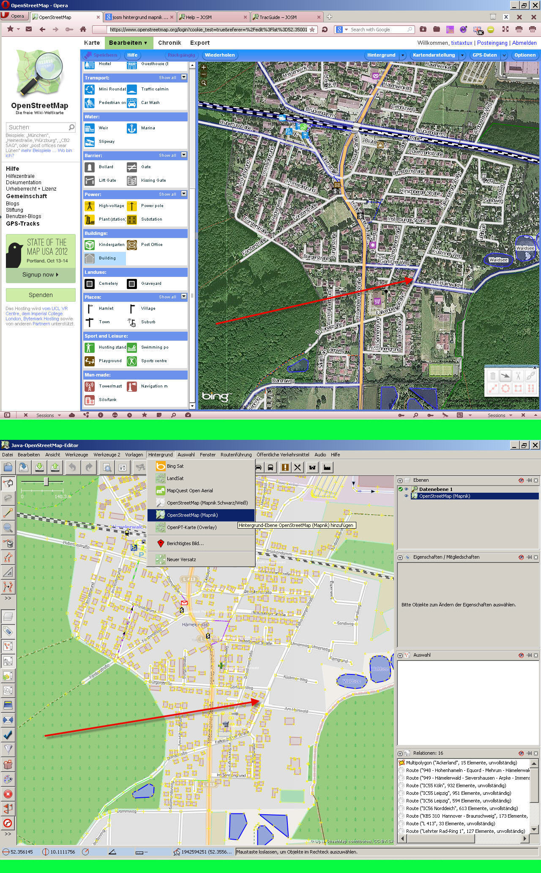Image resolution: width=541 pixels, height=873 pixels.
Task: Collapse the Ebenen panel
Action: pyautogui.click(x=400, y=480)
